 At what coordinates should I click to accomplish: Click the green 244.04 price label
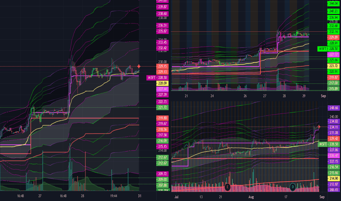pyautogui.click(x=333, y=4)
